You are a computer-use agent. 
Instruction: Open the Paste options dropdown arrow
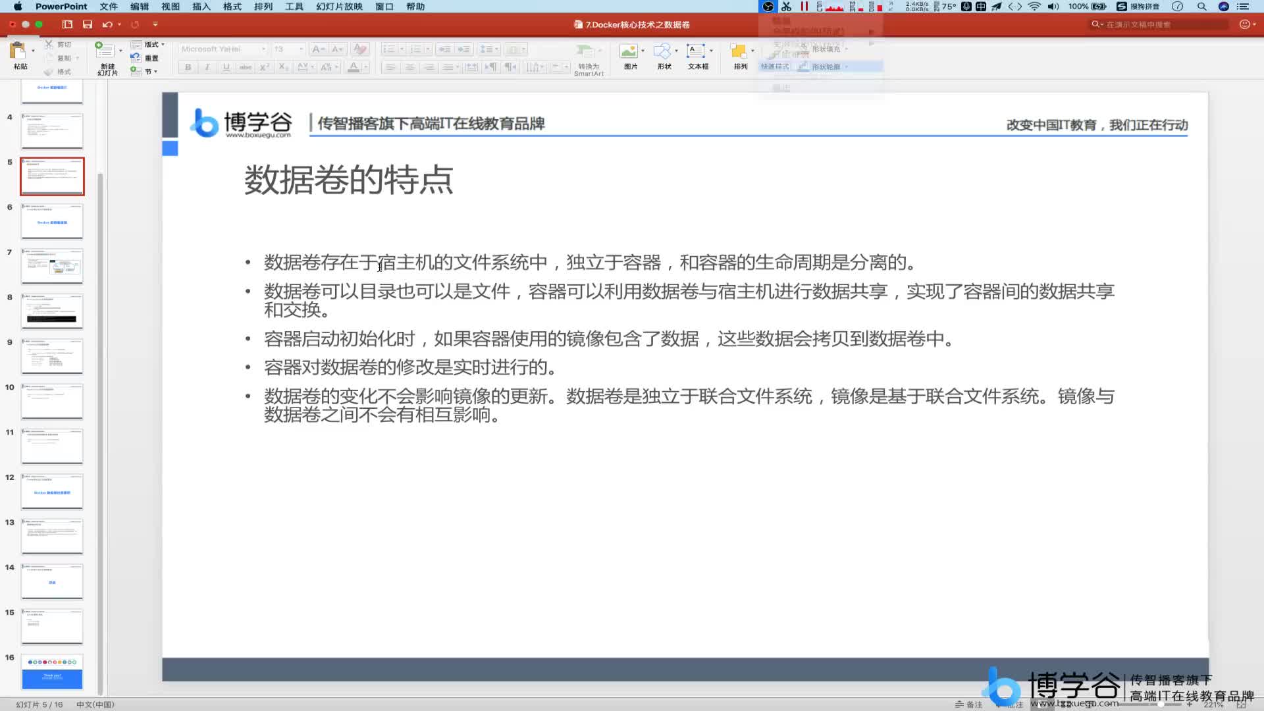pos(33,51)
